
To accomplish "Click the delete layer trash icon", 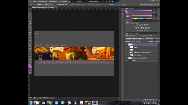I will click(156, 100).
